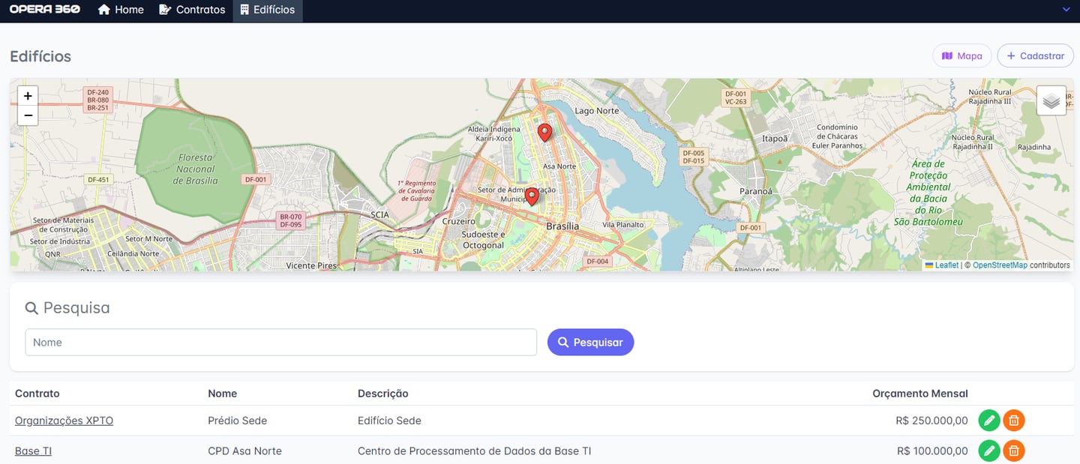This screenshot has height=464, width=1080.
Task: Click the Cadastrar button
Action: 1035,56
